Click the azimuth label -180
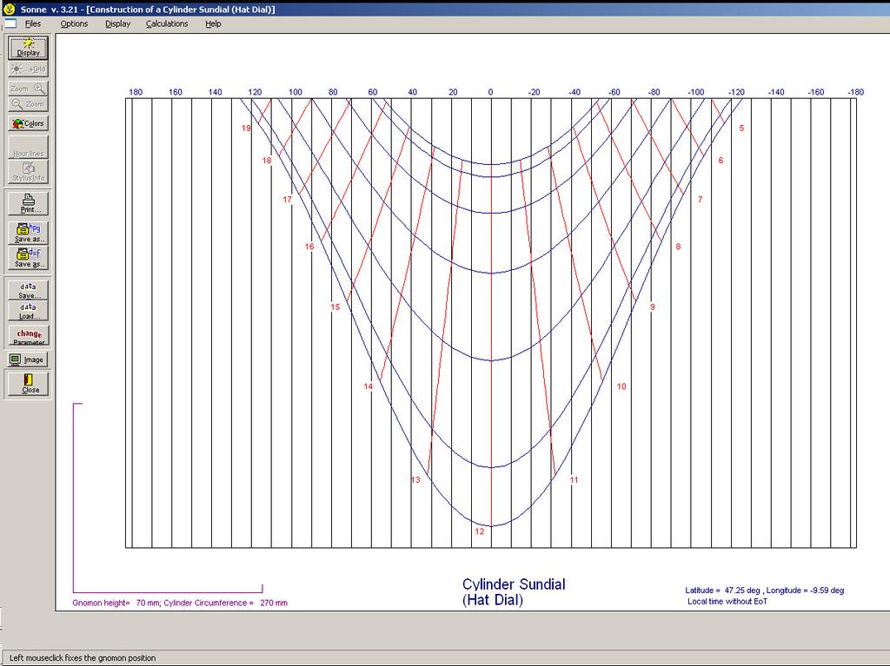The width and height of the screenshot is (890, 666). pyautogui.click(x=855, y=92)
